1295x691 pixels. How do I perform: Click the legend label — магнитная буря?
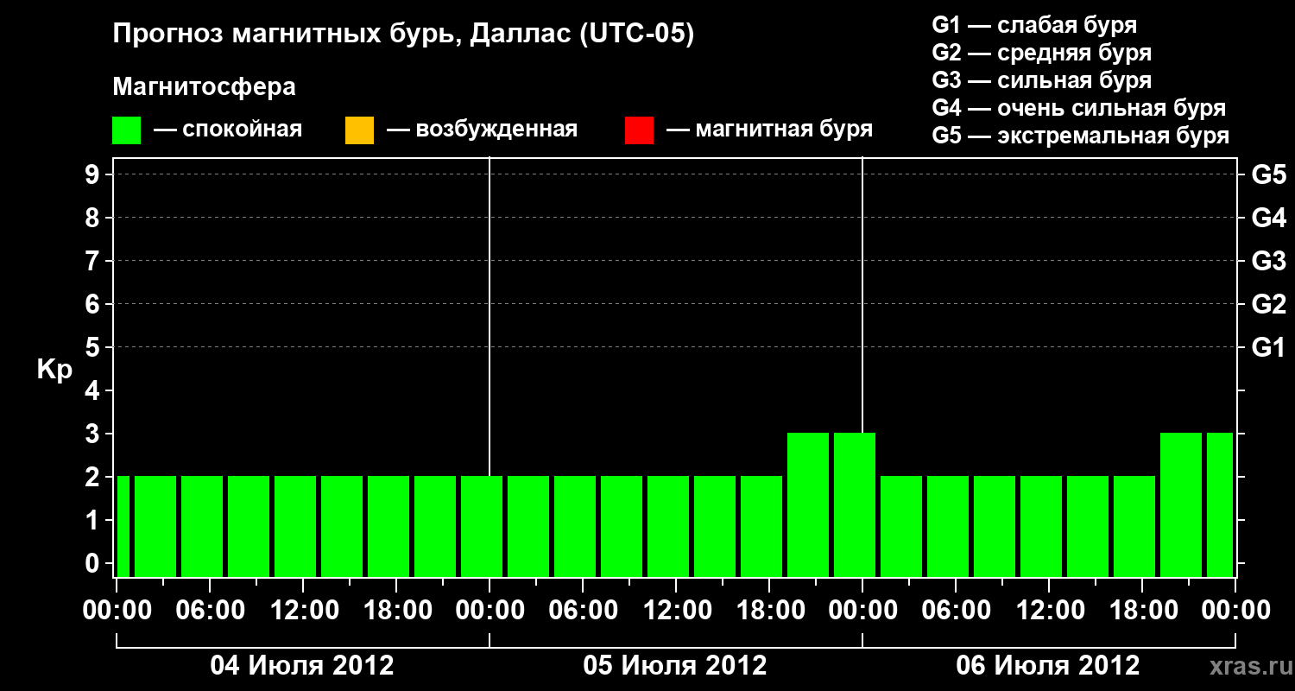[769, 130]
